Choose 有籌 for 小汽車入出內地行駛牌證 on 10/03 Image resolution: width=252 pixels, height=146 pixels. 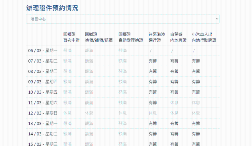point(196,92)
